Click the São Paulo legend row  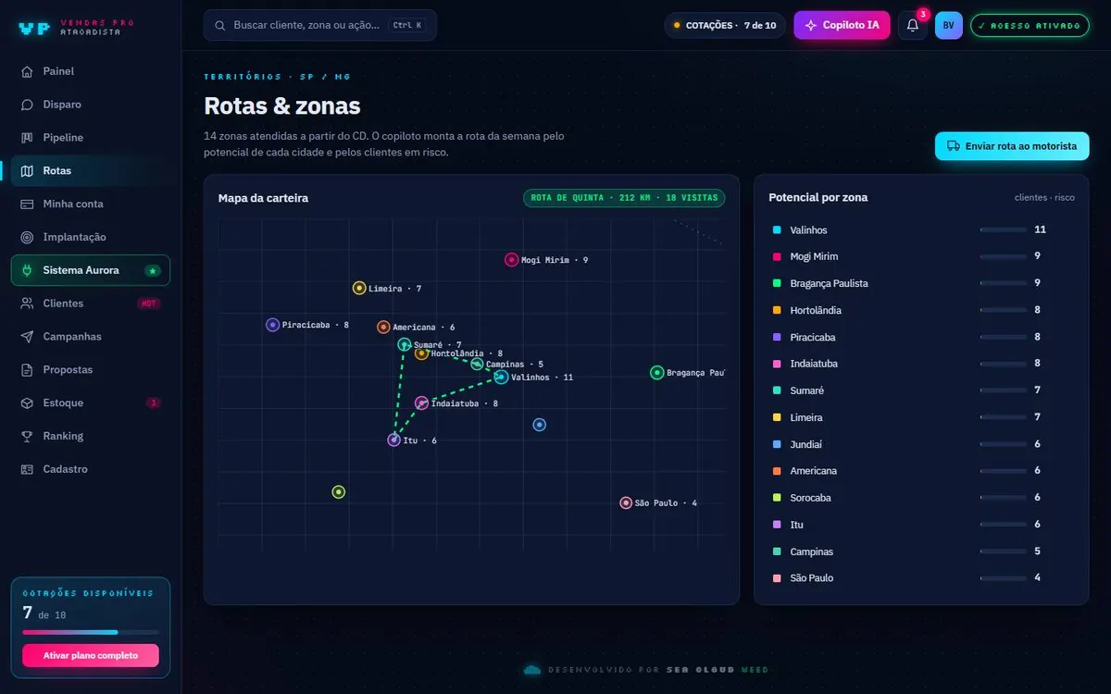tap(921, 578)
